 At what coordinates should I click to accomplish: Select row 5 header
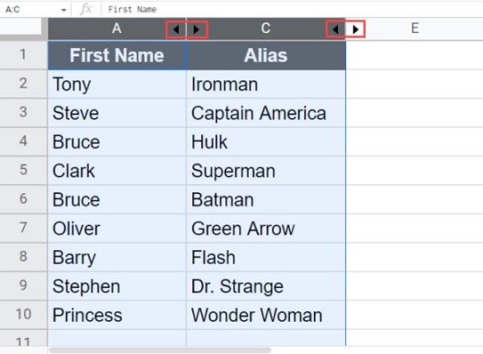(23, 170)
